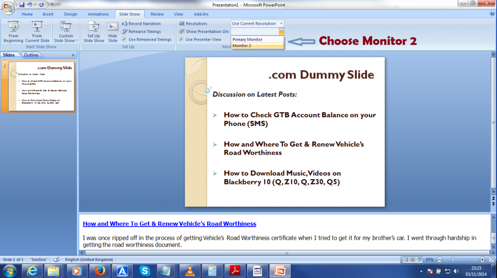The height and width of the screenshot is (278, 497).
Task: Fit slide to current window
Action: pos(491,260)
